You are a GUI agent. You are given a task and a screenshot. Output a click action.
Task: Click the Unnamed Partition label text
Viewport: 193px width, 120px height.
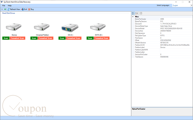coord(42,35)
